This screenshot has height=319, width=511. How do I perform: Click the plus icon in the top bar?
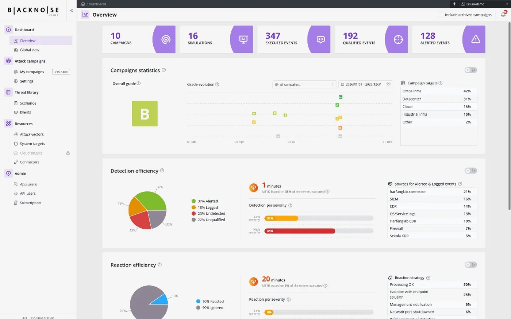454,4
